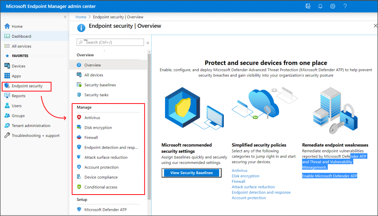The width and height of the screenshot is (378, 216).
Task: Click the Endpoint security shield icon
Action: pyautogui.click(x=7, y=86)
